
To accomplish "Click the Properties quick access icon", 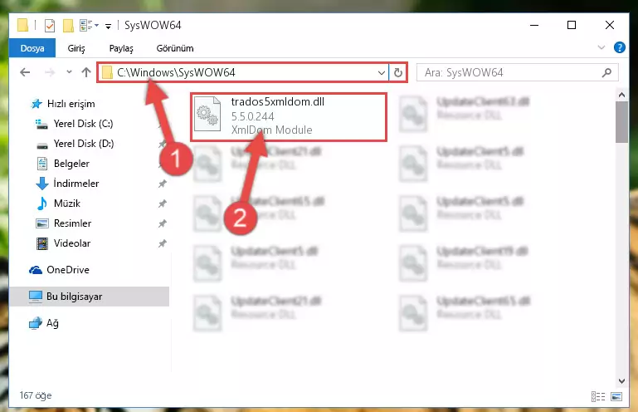I will click(x=49, y=25).
